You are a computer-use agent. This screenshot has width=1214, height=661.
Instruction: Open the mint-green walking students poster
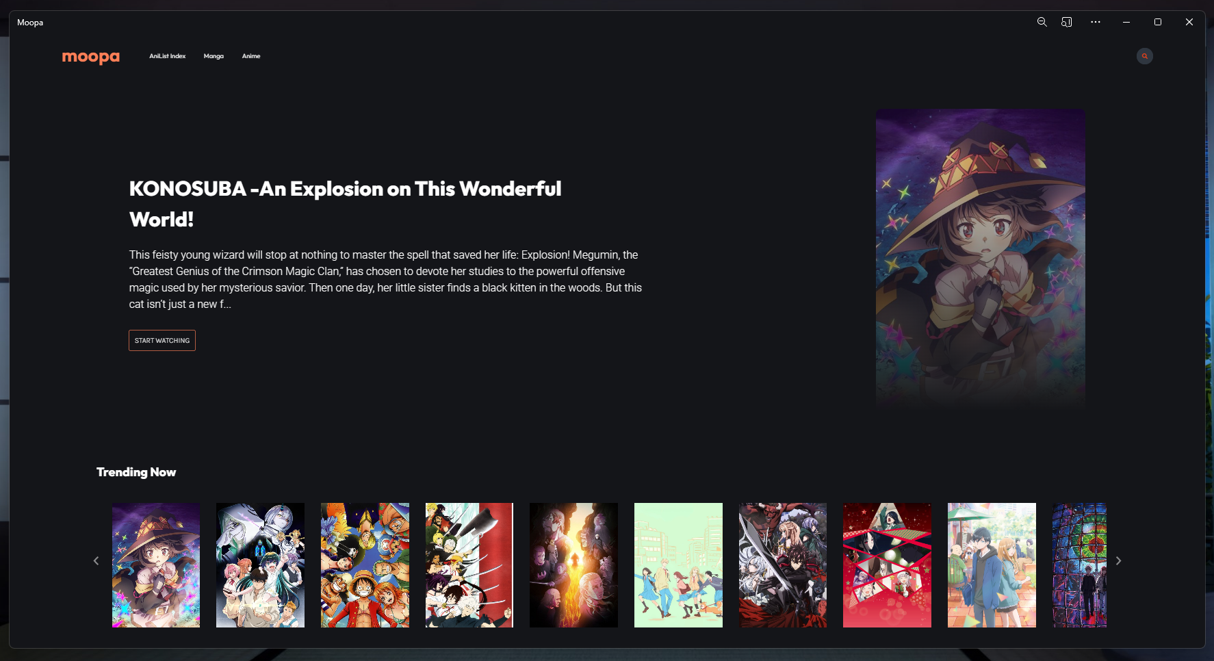click(678, 565)
